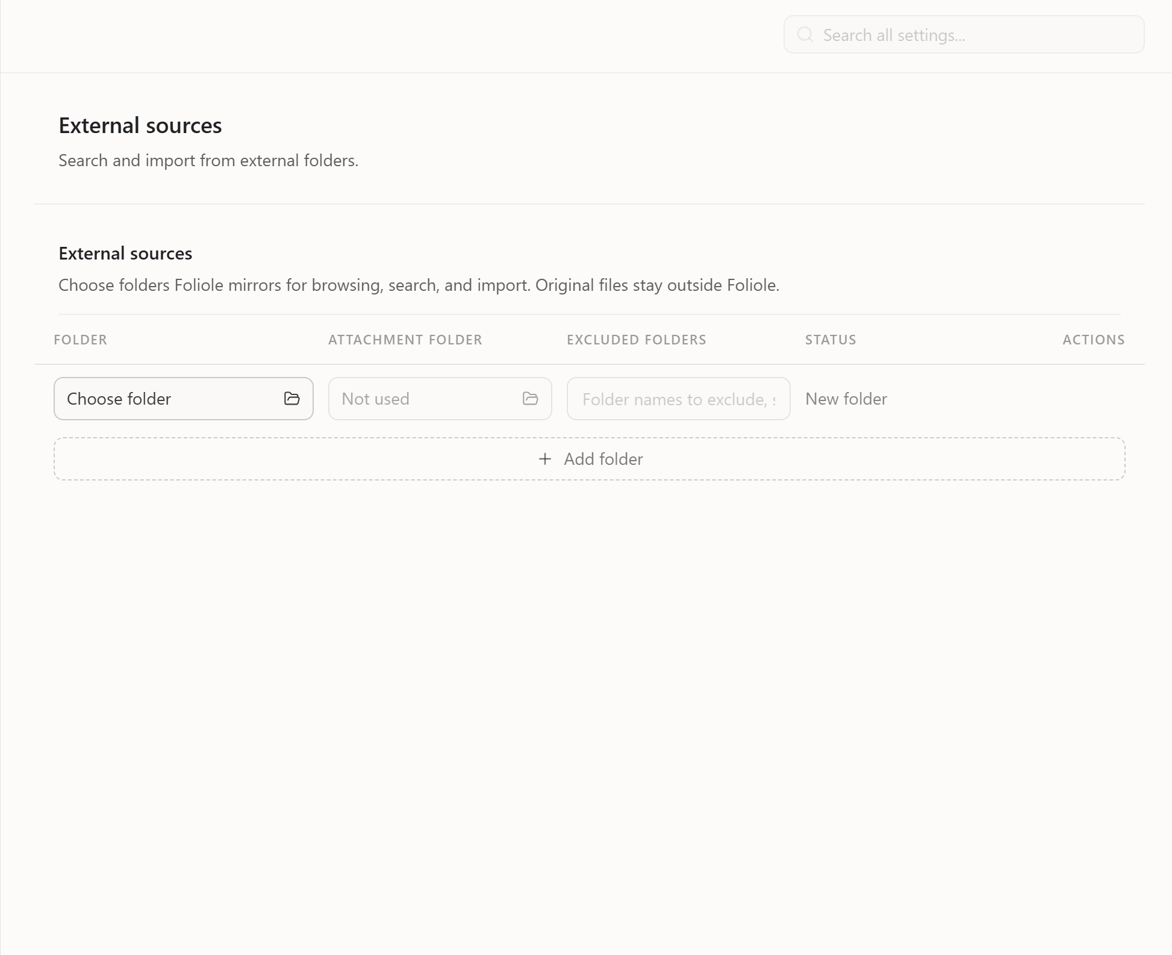Open the Not used attachment folder picker
The width and height of the screenshot is (1172, 955).
pos(440,399)
